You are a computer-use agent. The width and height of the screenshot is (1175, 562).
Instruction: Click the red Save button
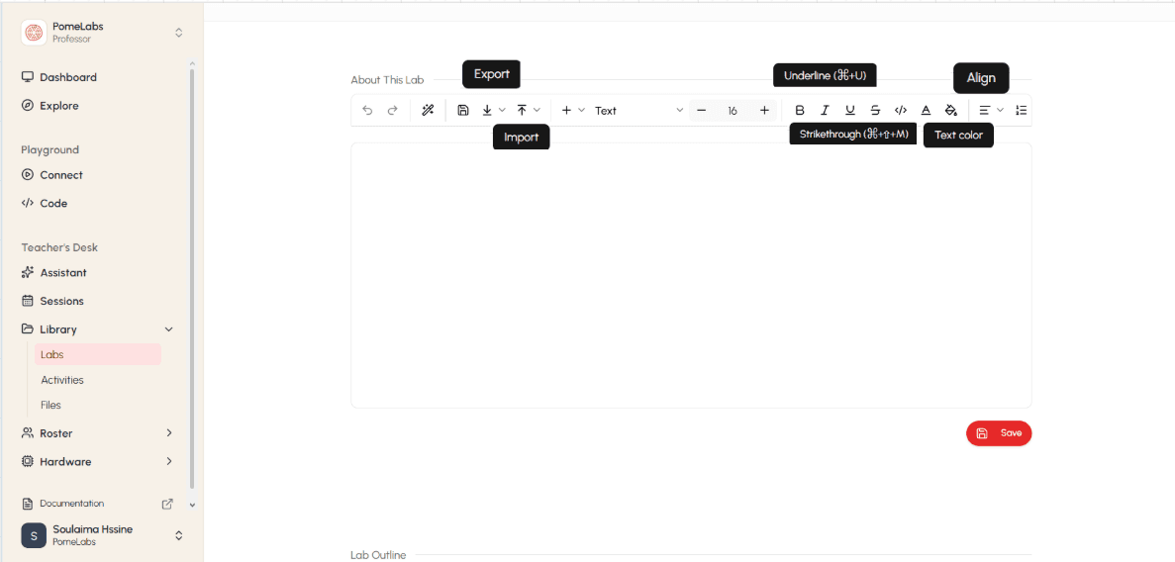tap(999, 433)
